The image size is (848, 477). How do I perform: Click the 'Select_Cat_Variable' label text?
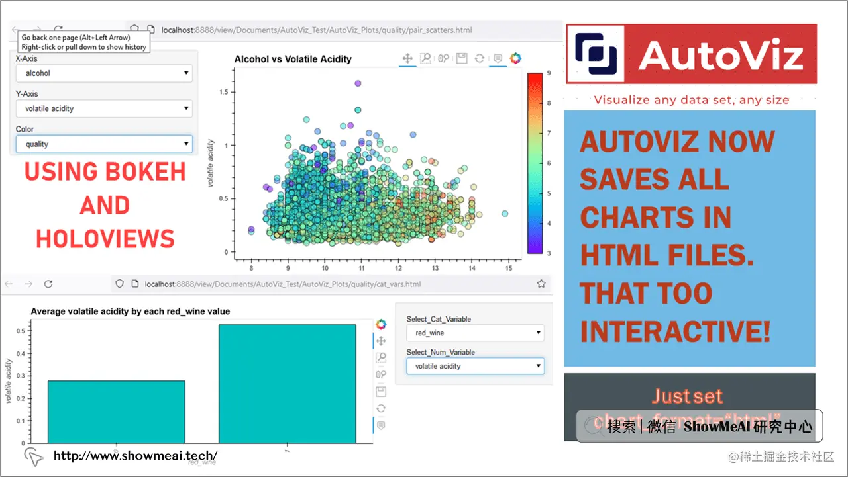439,319
